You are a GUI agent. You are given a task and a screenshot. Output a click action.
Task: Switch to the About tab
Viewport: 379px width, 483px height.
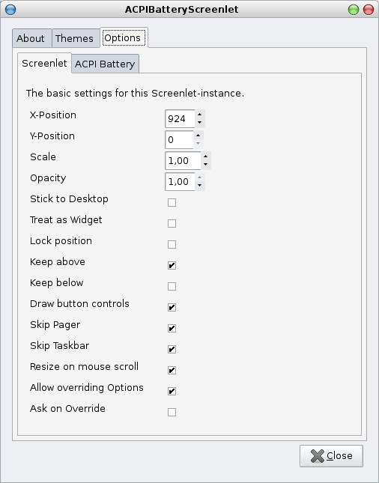(x=32, y=38)
